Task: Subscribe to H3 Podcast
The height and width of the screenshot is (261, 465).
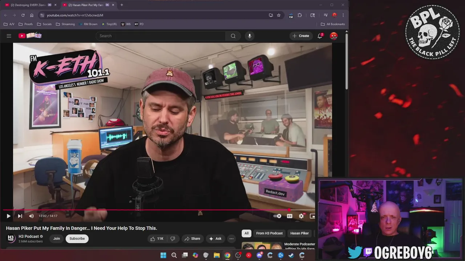Action: [x=77, y=239]
